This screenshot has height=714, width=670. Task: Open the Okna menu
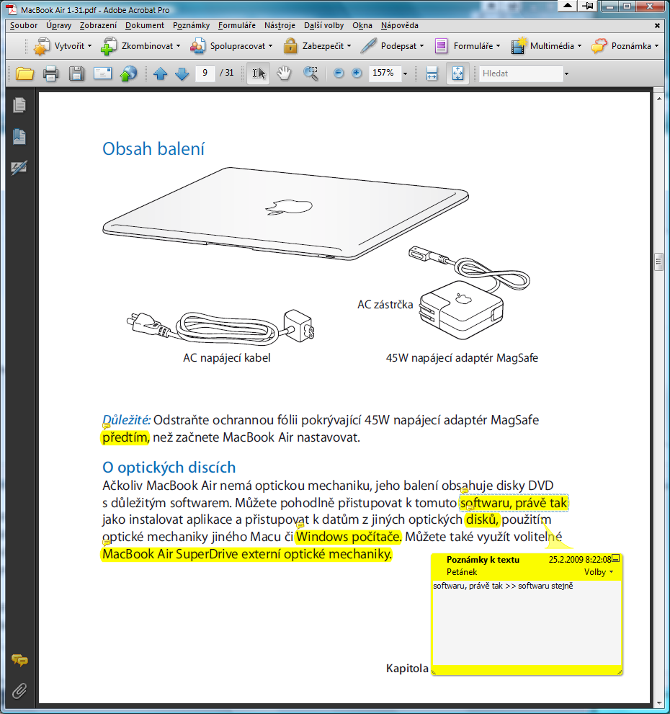[362, 25]
